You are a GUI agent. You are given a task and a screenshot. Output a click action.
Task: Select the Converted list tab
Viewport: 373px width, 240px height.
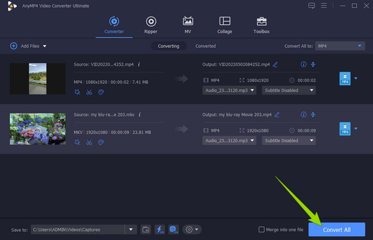206,46
